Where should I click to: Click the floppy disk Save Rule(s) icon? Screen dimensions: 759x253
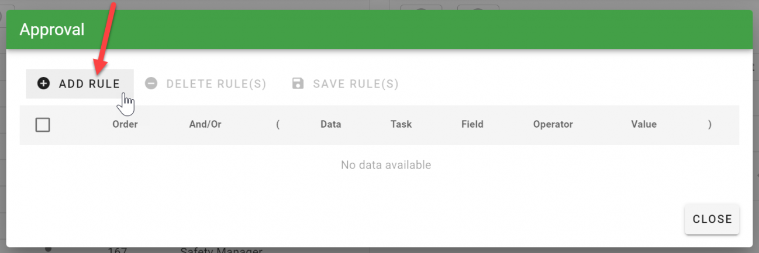coord(298,83)
